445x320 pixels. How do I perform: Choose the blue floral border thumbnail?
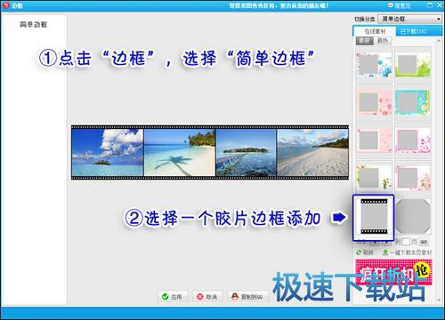point(374,65)
